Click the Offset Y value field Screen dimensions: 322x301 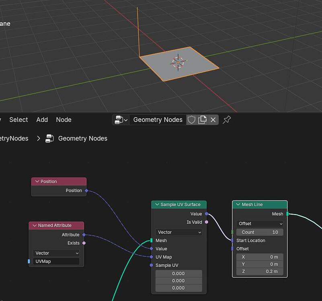(x=260, y=264)
